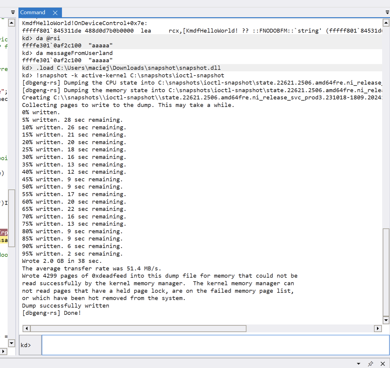Close the bottom docked panel

(x=383, y=364)
